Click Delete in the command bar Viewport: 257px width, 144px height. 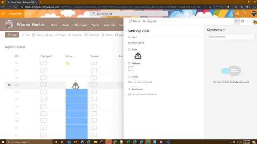coord(107,35)
